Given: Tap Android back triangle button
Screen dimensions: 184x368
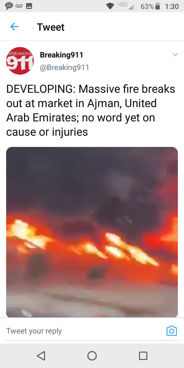Looking at the screenshot, I should pyautogui.click(x=41, y=356).
